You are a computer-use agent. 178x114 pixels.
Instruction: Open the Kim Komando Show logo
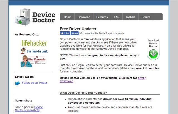(x=33, y=61)
